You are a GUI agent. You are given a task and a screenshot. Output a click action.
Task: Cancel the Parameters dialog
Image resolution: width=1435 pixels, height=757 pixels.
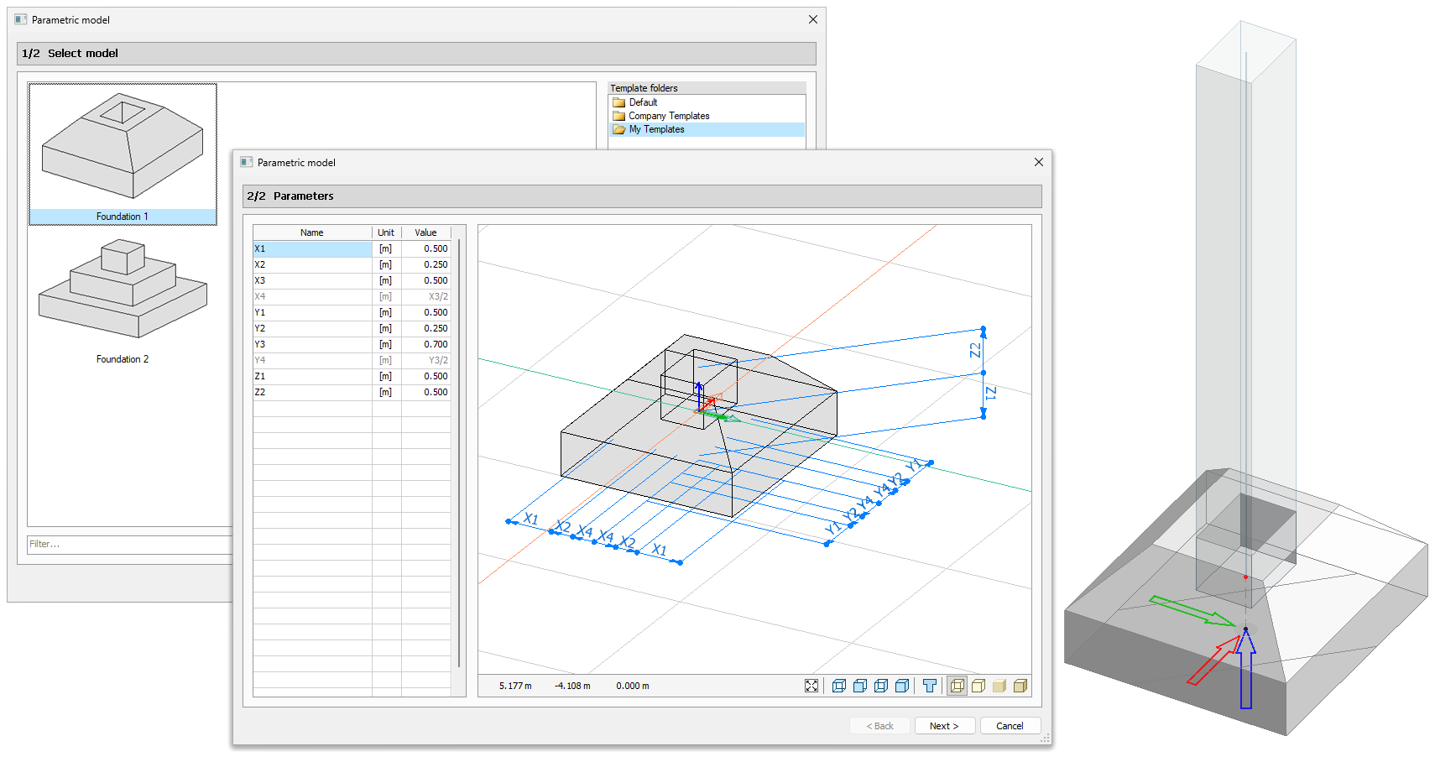[1009, 726]
